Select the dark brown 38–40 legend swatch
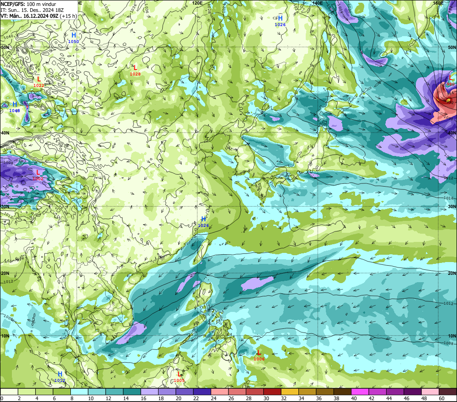Screen dimensions: 457x402 (342, 392)
